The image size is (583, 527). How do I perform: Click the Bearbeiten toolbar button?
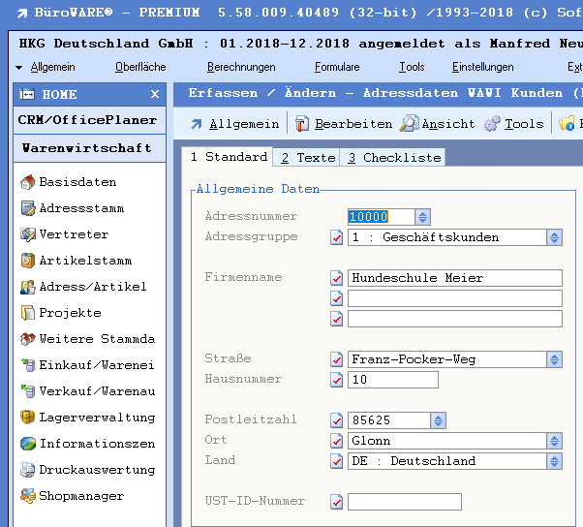[x=344, y=124]
